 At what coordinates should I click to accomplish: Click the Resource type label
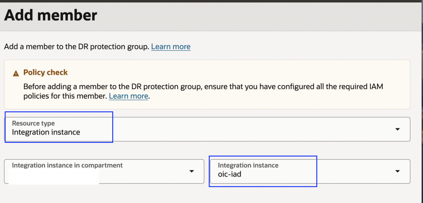(x=33, y=123)
